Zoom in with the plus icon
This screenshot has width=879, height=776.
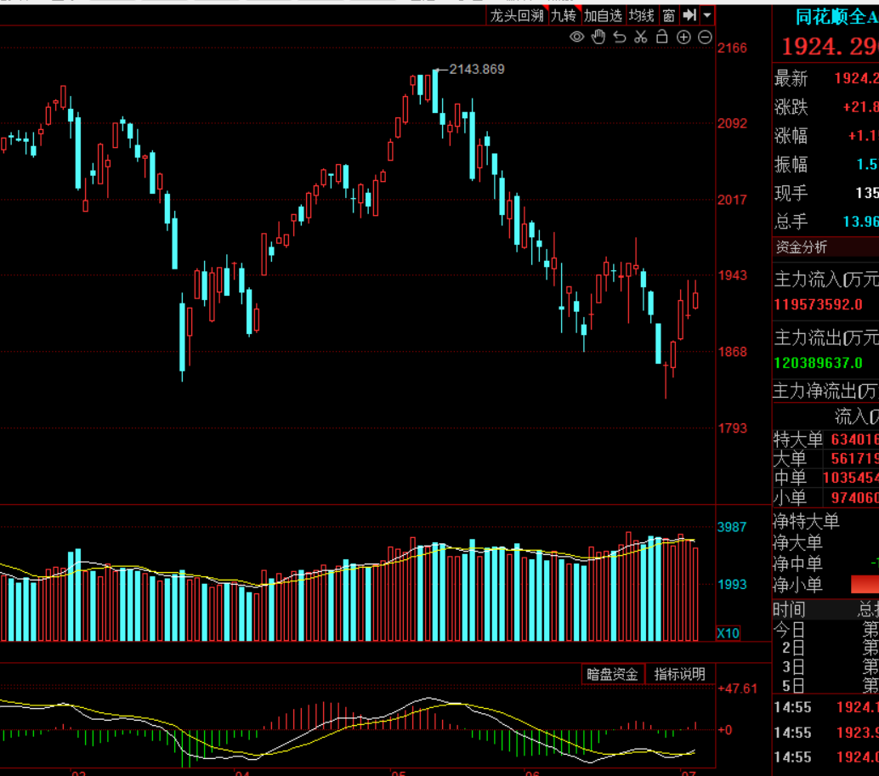point(683,37)
